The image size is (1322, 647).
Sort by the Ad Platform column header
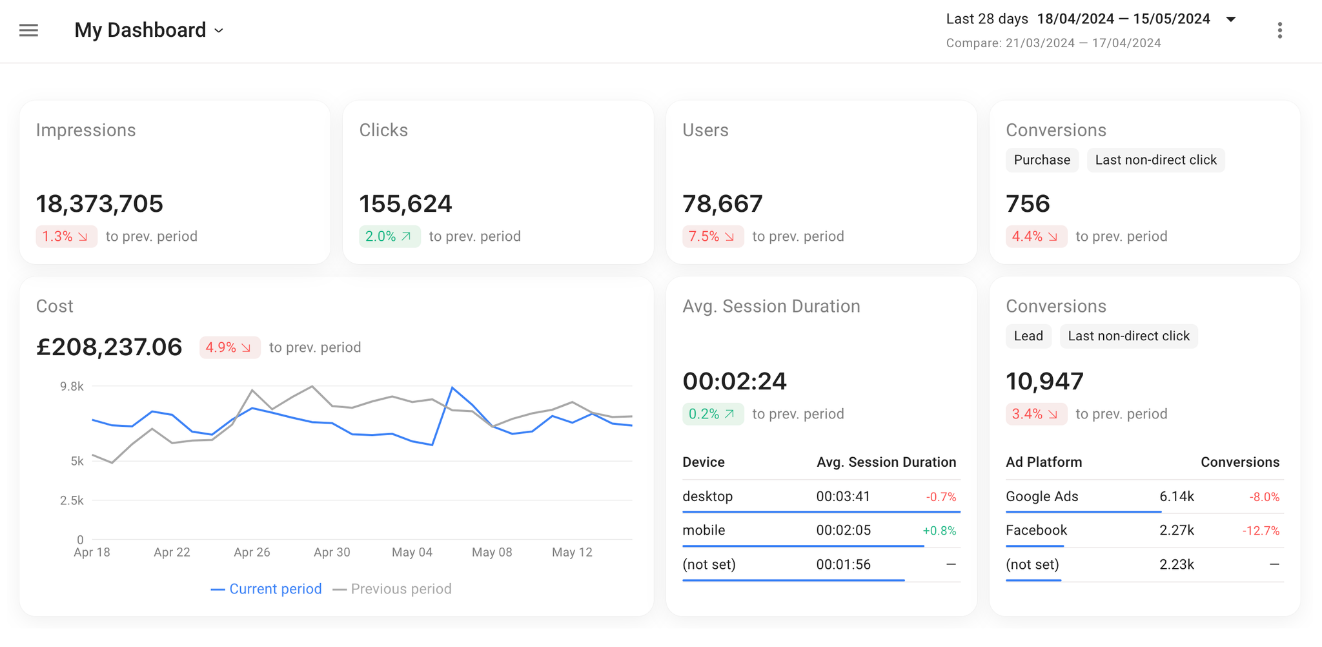tap(1044, 462)
